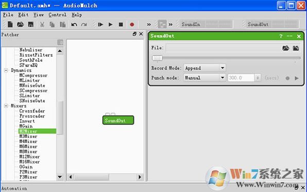Open the Control menu
Screen dimensions: 307x192
[57, 15]
